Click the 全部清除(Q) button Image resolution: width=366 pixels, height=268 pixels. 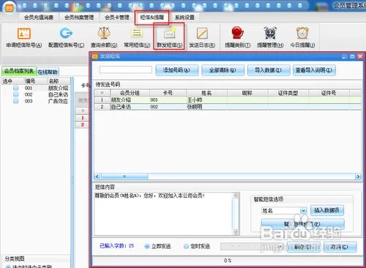click(x=223, y=70)
